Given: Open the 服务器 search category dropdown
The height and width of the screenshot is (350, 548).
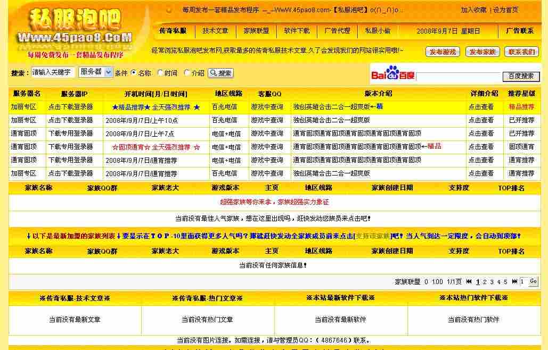Looking at the screenshot, I should pyautogui.click(x=95, y=72).
